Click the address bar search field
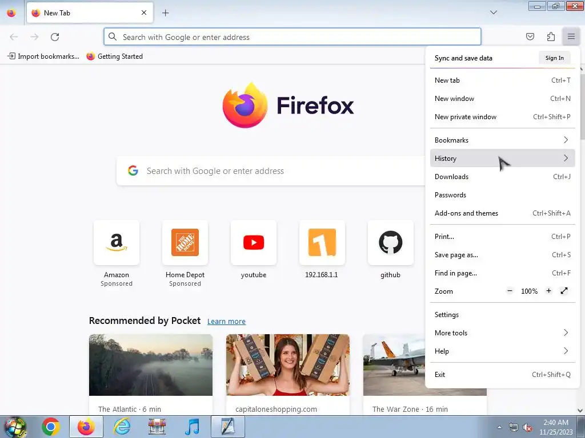The height and width of the screenshot is (438, 585). 292,37
